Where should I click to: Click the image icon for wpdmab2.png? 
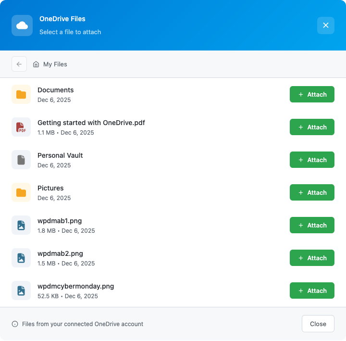coord(21,258)
